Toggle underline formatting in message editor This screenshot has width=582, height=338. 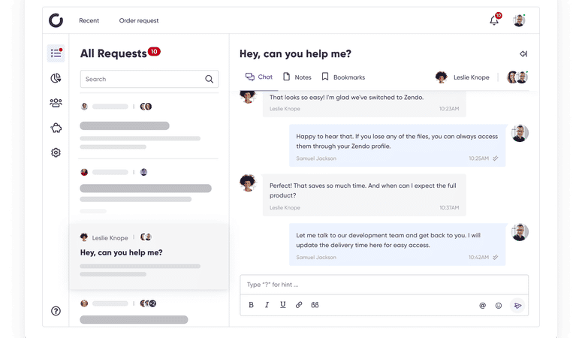[283, 305]
